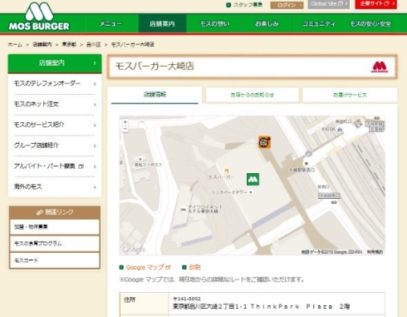
Task: Click the red MOS logo in the store title
Action: click(x=380, y=67)
